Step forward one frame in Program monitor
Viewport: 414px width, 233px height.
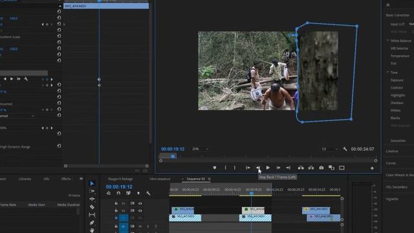pos(278,168)
